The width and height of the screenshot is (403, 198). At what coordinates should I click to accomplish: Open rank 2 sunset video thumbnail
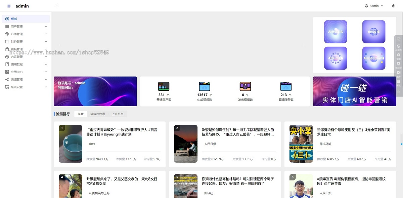(186, 144)
